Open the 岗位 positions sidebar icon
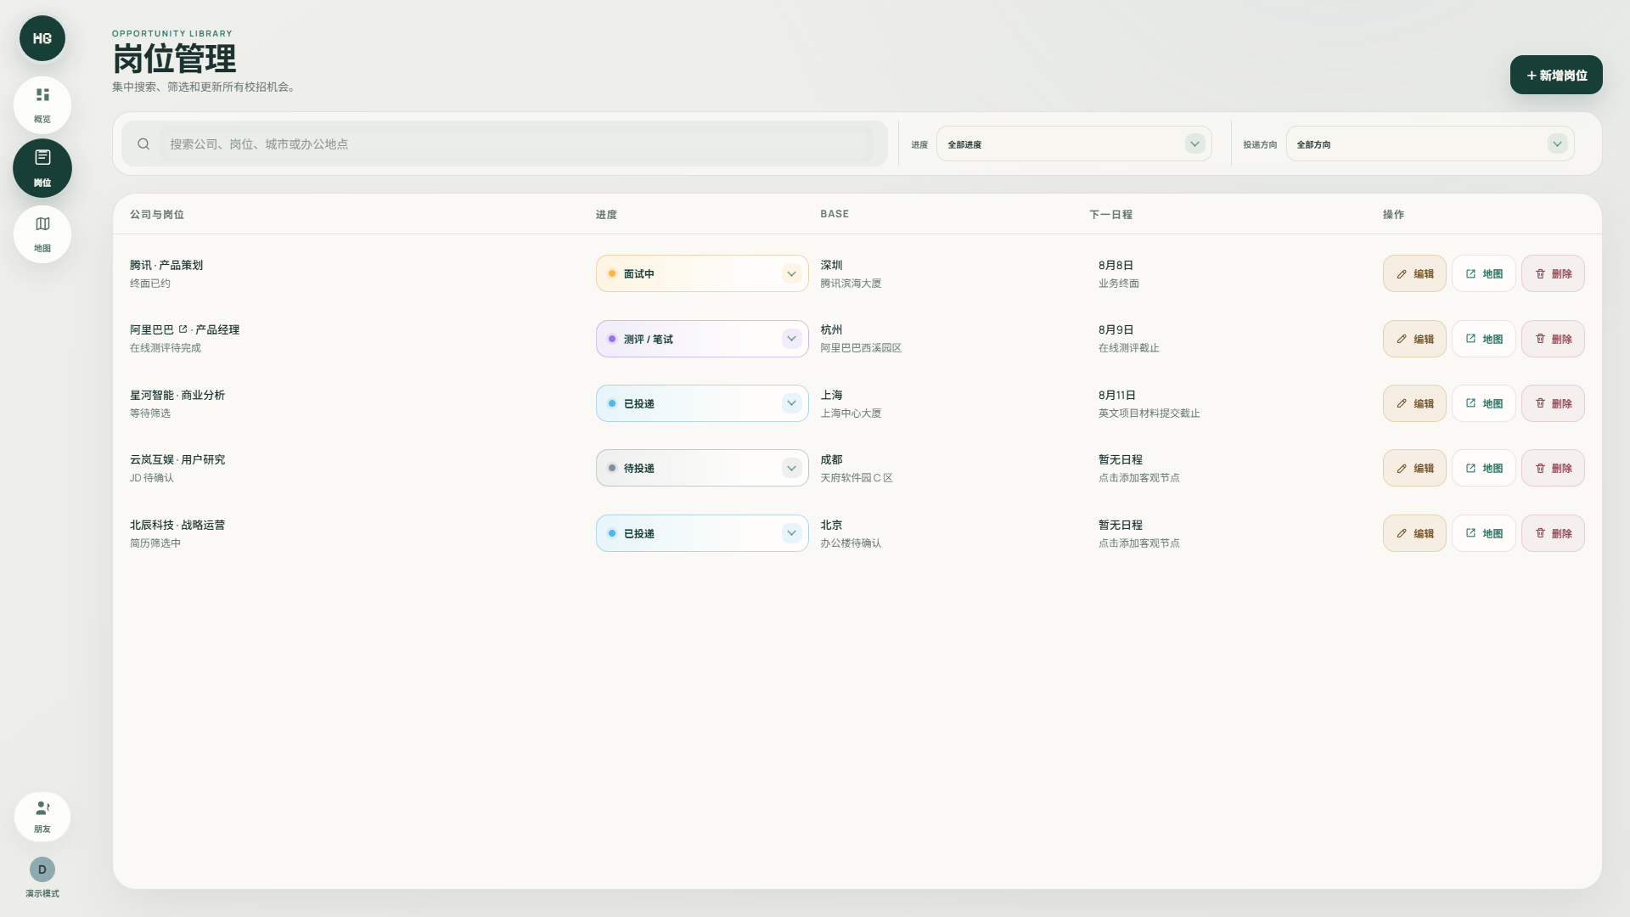1630x917 pixels. [x=42, y=168]
